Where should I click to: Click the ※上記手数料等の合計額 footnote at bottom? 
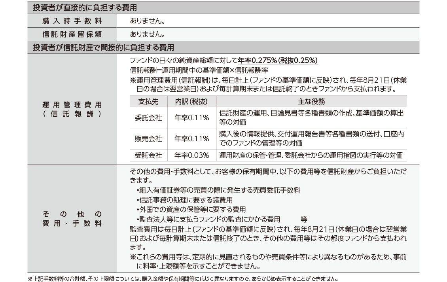[183, 278]
